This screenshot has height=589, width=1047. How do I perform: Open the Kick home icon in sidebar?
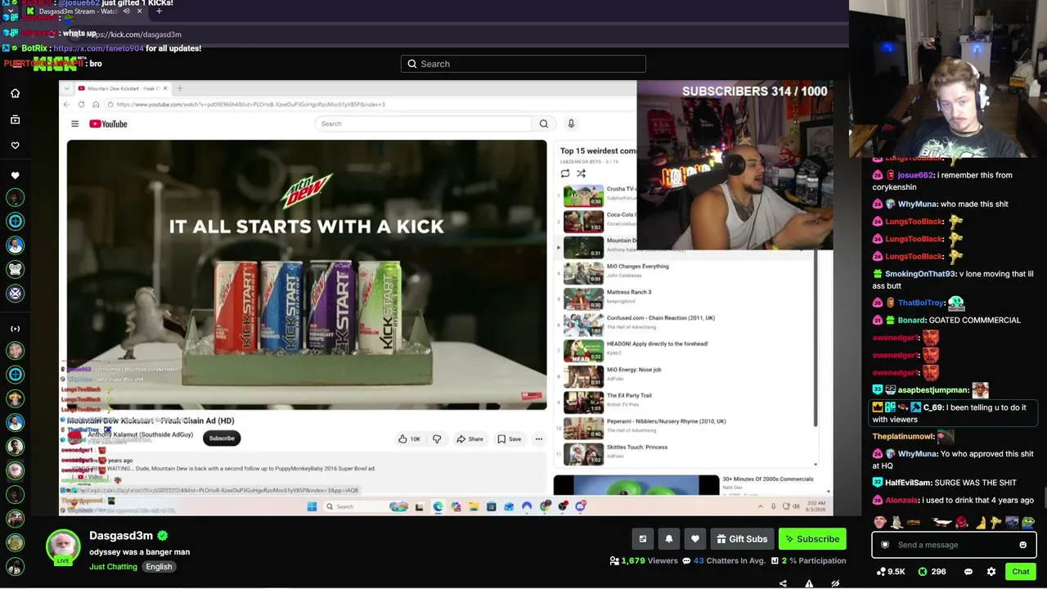[15, 93]
